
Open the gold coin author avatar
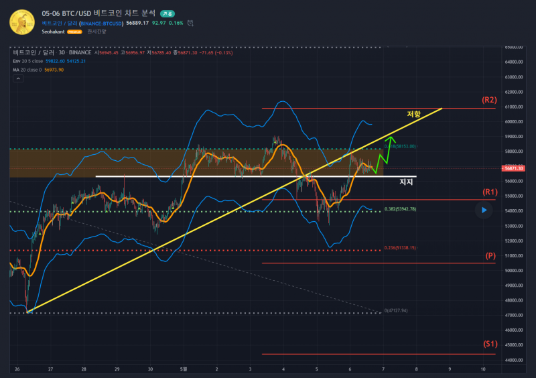(22, 21)
